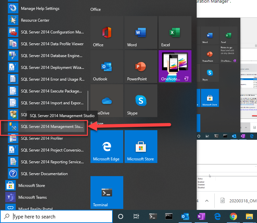
Task: Open Terminal from the taskbar
Action: (153, 216)
